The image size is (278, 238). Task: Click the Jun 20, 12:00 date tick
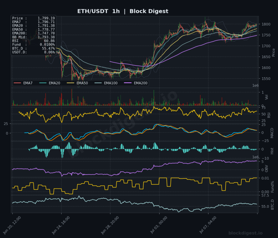coord(12,225)
